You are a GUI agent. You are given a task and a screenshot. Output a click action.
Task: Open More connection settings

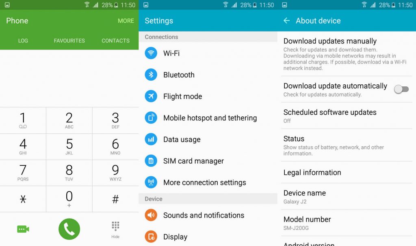click(x=150, y=182)
